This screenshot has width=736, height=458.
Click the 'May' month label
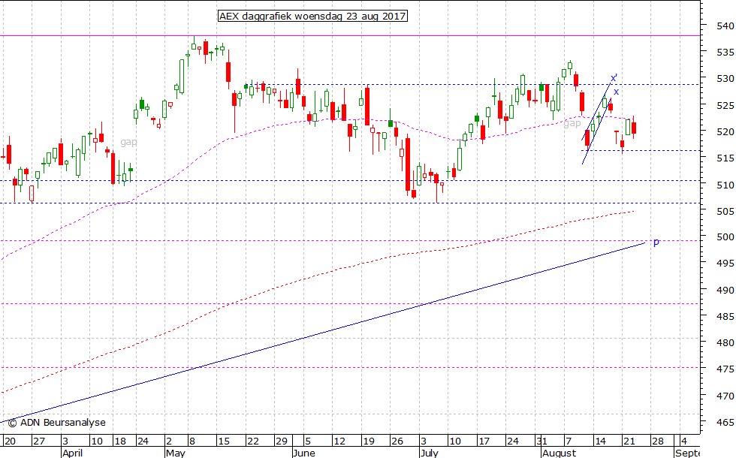point(176,453)
